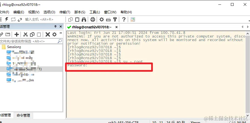
Task: Close the rhlog@cnsz92vl07018 tab
Action: 117,27
